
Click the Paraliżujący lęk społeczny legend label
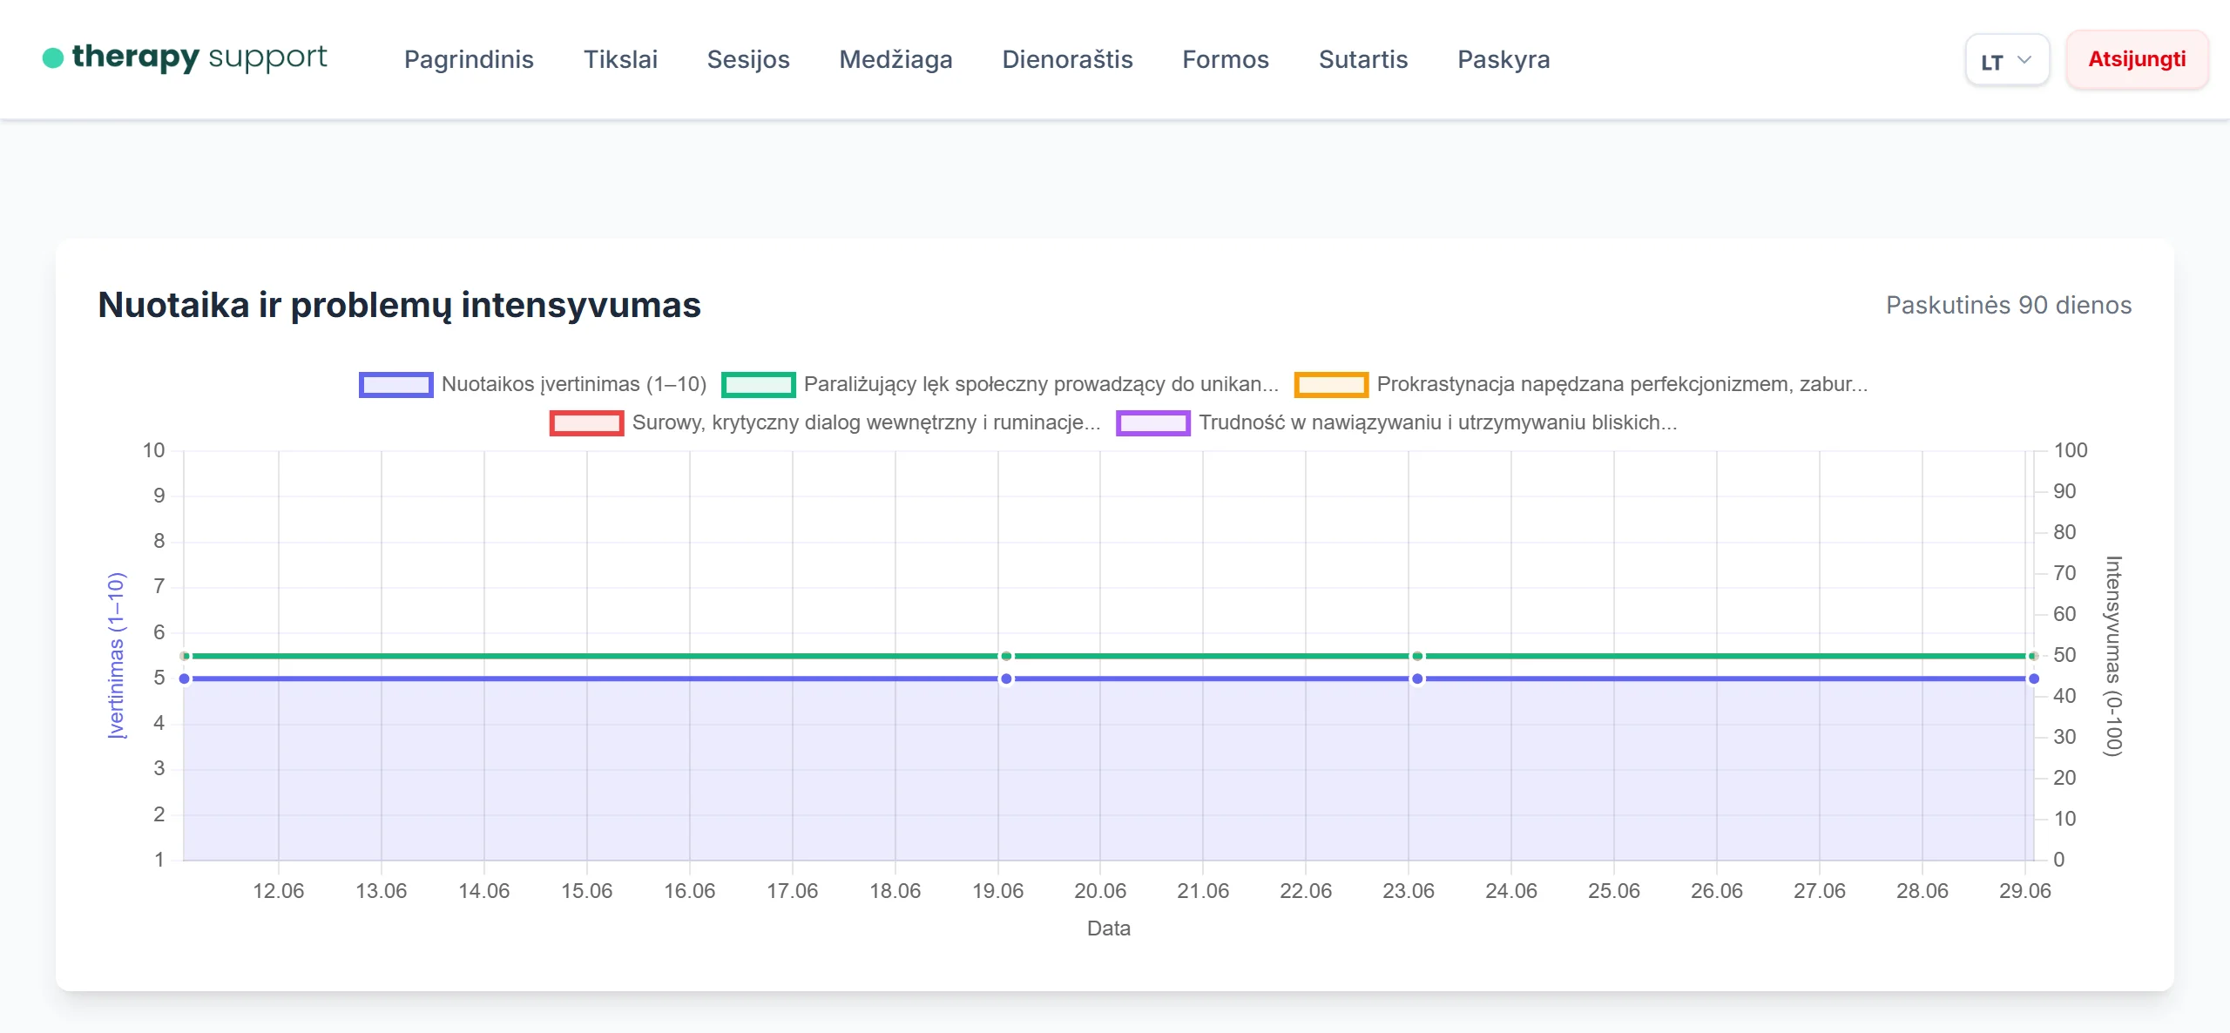(x=1041, y=384)
